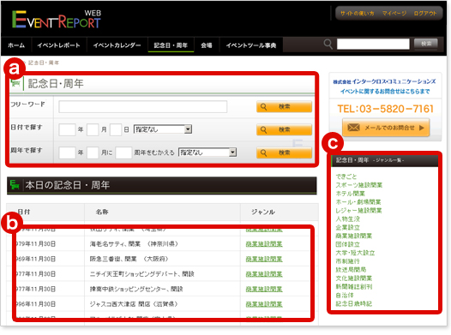Click orange 検索 button for 日付で探す
Image resolution: width=451 pixels, height=335 pixels.
[x=284, y=129]
